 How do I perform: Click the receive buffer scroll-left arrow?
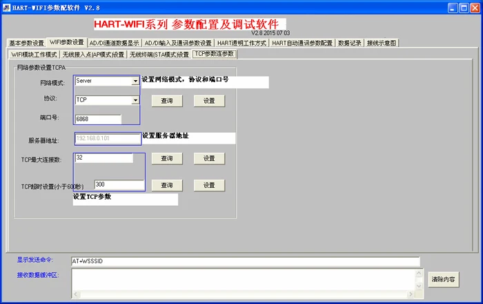[x=76, y=294]
